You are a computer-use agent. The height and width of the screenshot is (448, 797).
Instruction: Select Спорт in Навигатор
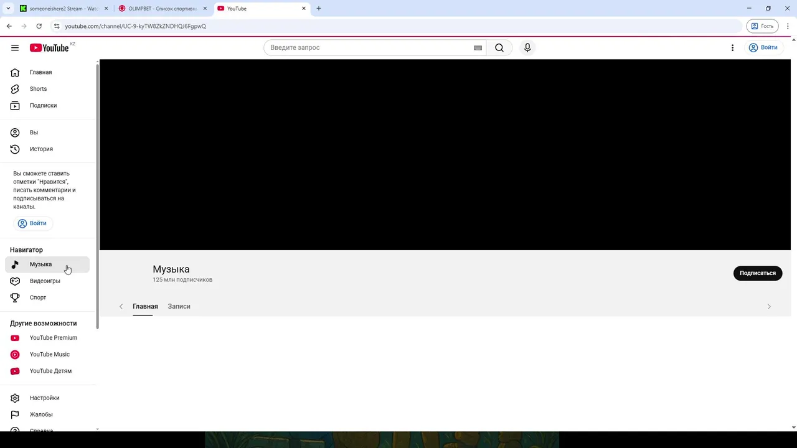47,297
